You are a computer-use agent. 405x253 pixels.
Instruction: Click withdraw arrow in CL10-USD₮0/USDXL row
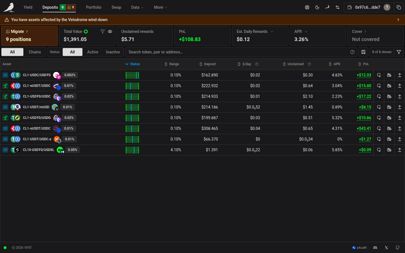coord(400,150)
